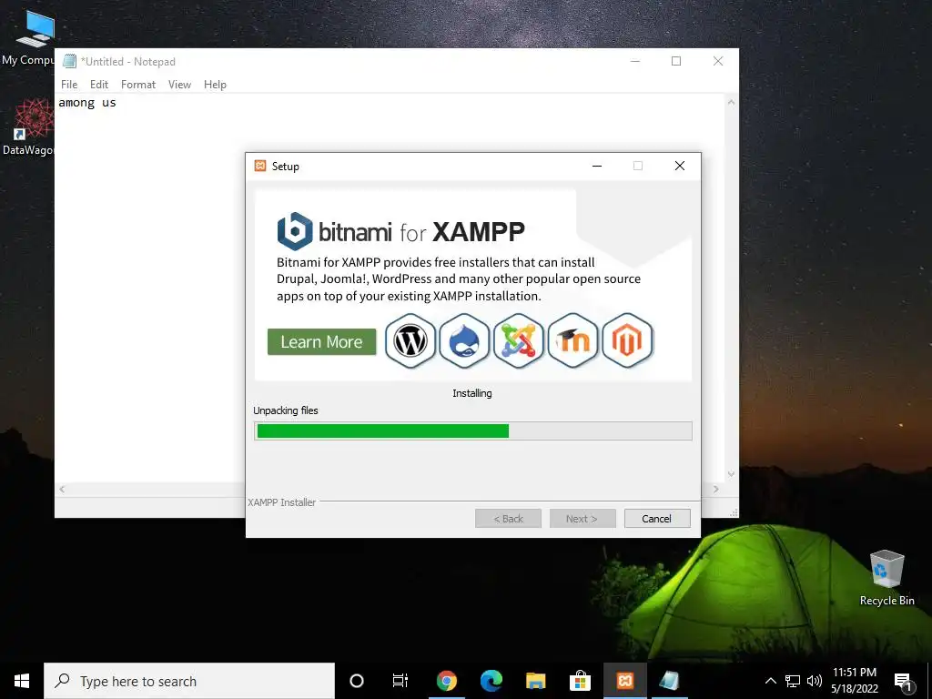Click the Unpacking files progress bar
This screenshot has height=699, width=932.
click(473, 431)
